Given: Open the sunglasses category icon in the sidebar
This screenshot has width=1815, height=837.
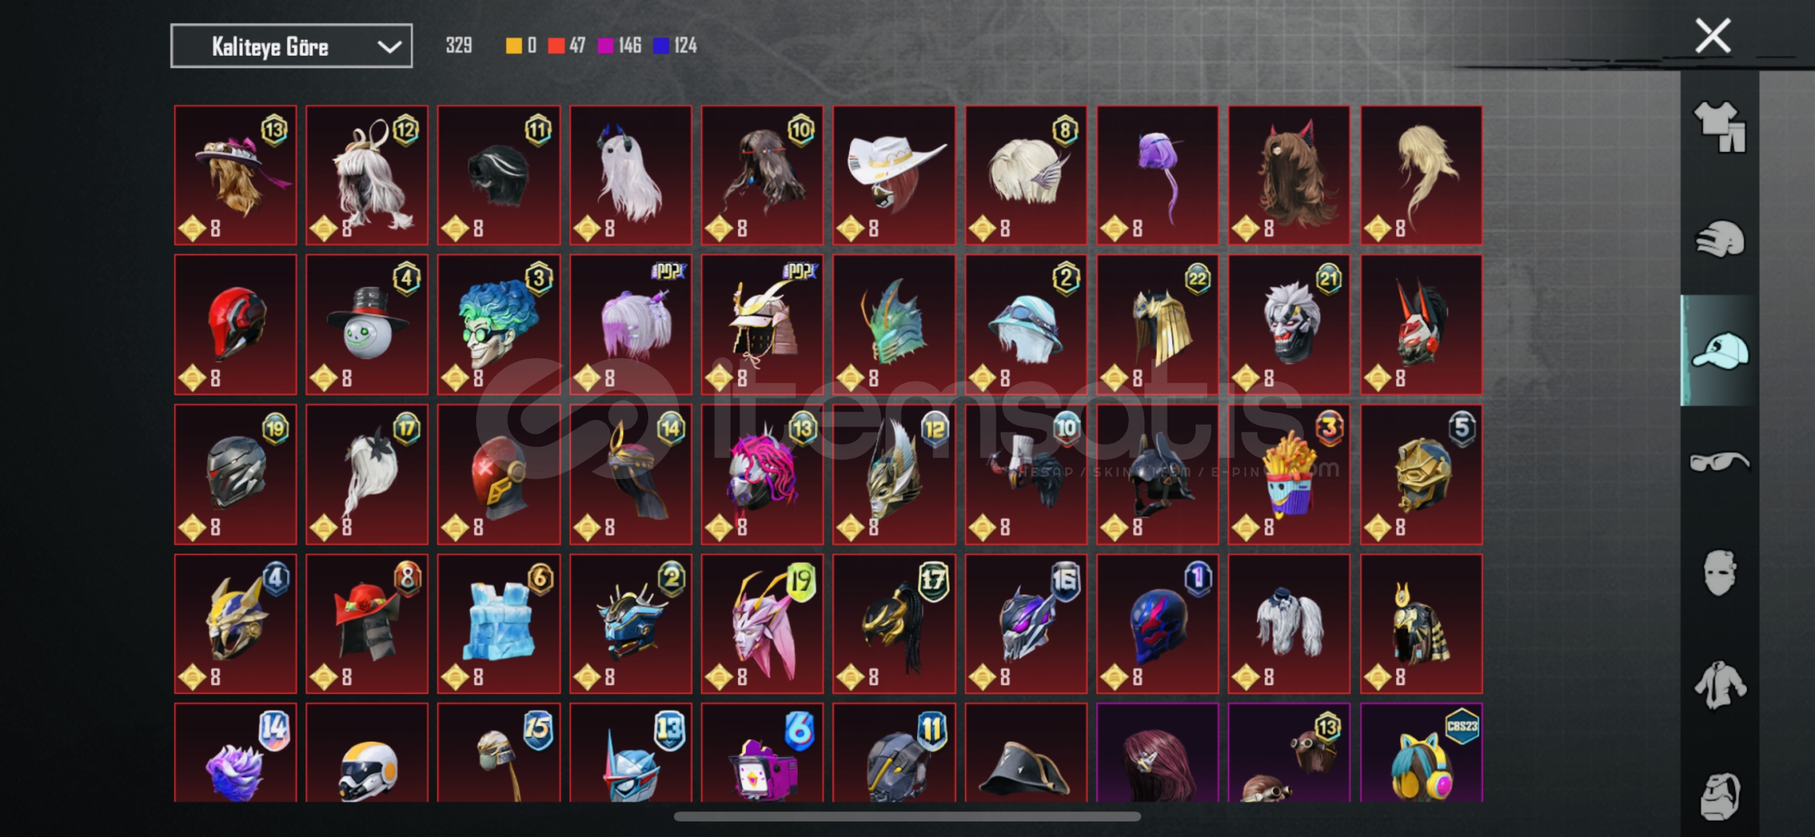Looking at the screenshot, I should click(1719, 462).
